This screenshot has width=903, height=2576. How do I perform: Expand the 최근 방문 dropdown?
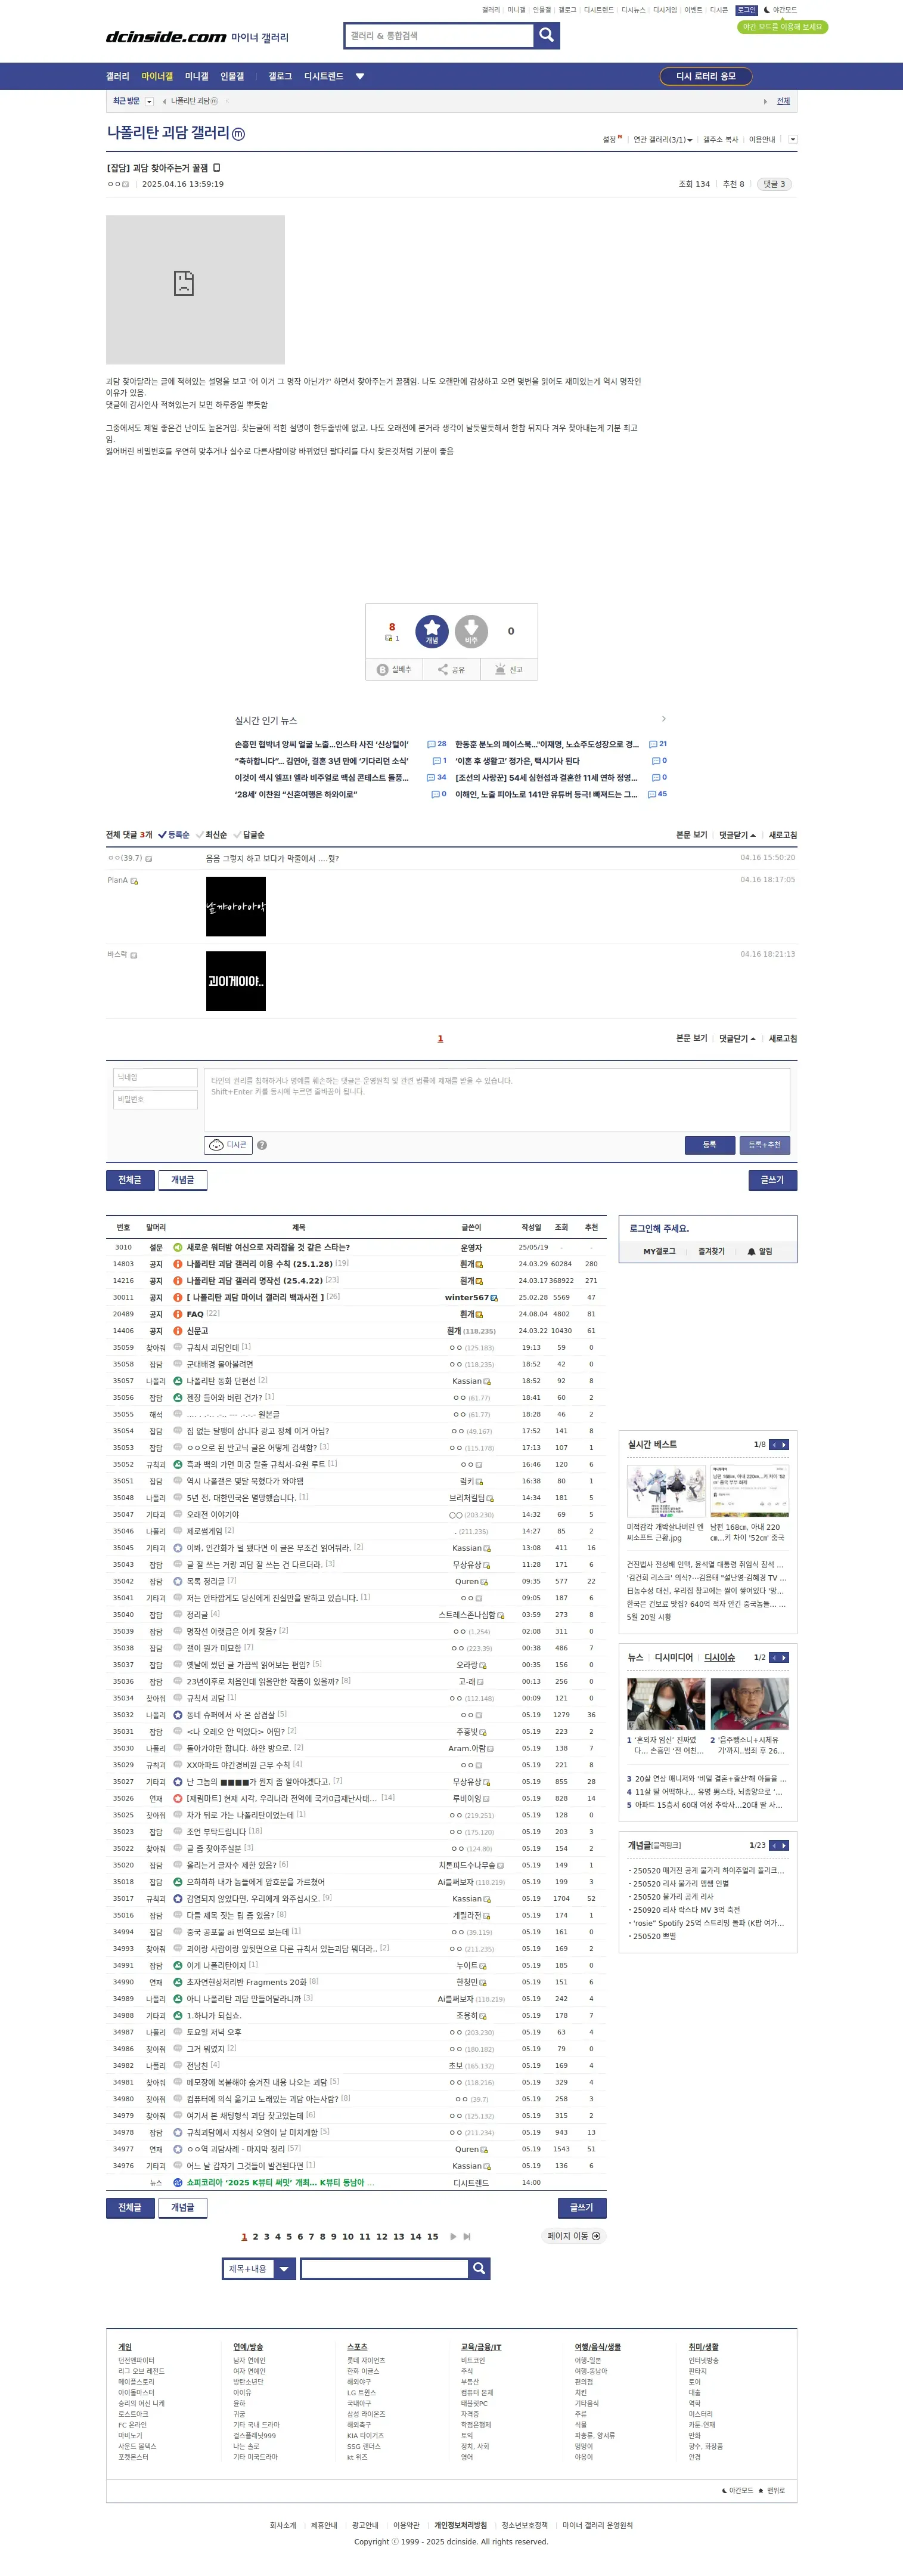[150, 101]
